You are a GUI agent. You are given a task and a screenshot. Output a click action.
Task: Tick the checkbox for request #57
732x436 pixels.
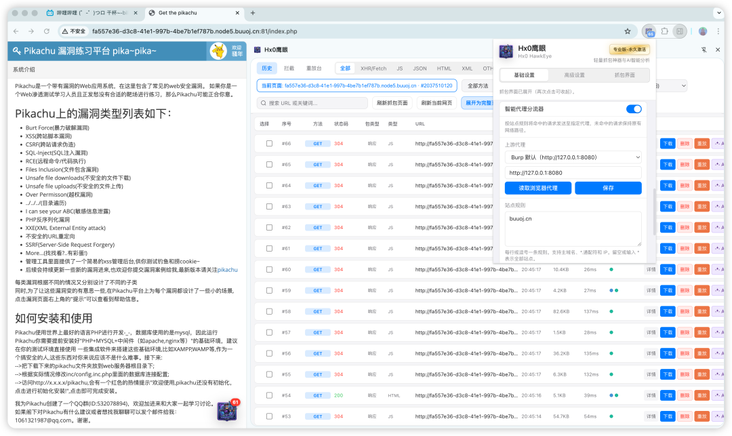269,332
